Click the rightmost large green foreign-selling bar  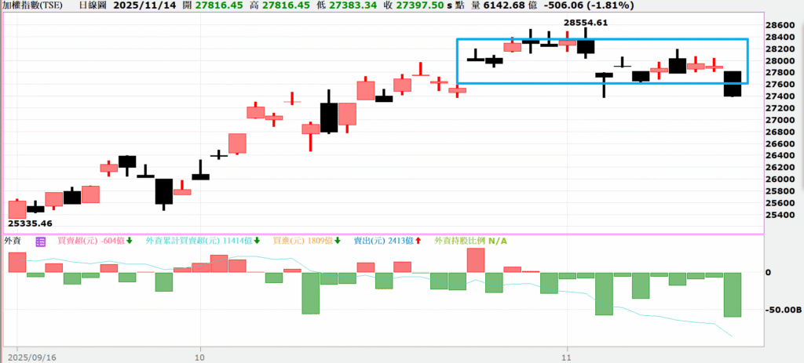(x=732, y=294)
